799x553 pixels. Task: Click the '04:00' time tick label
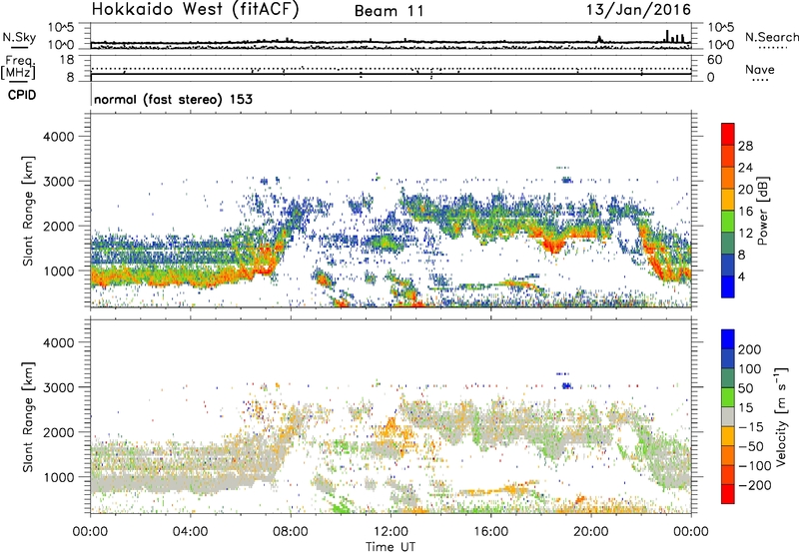[x=191, y=532]
